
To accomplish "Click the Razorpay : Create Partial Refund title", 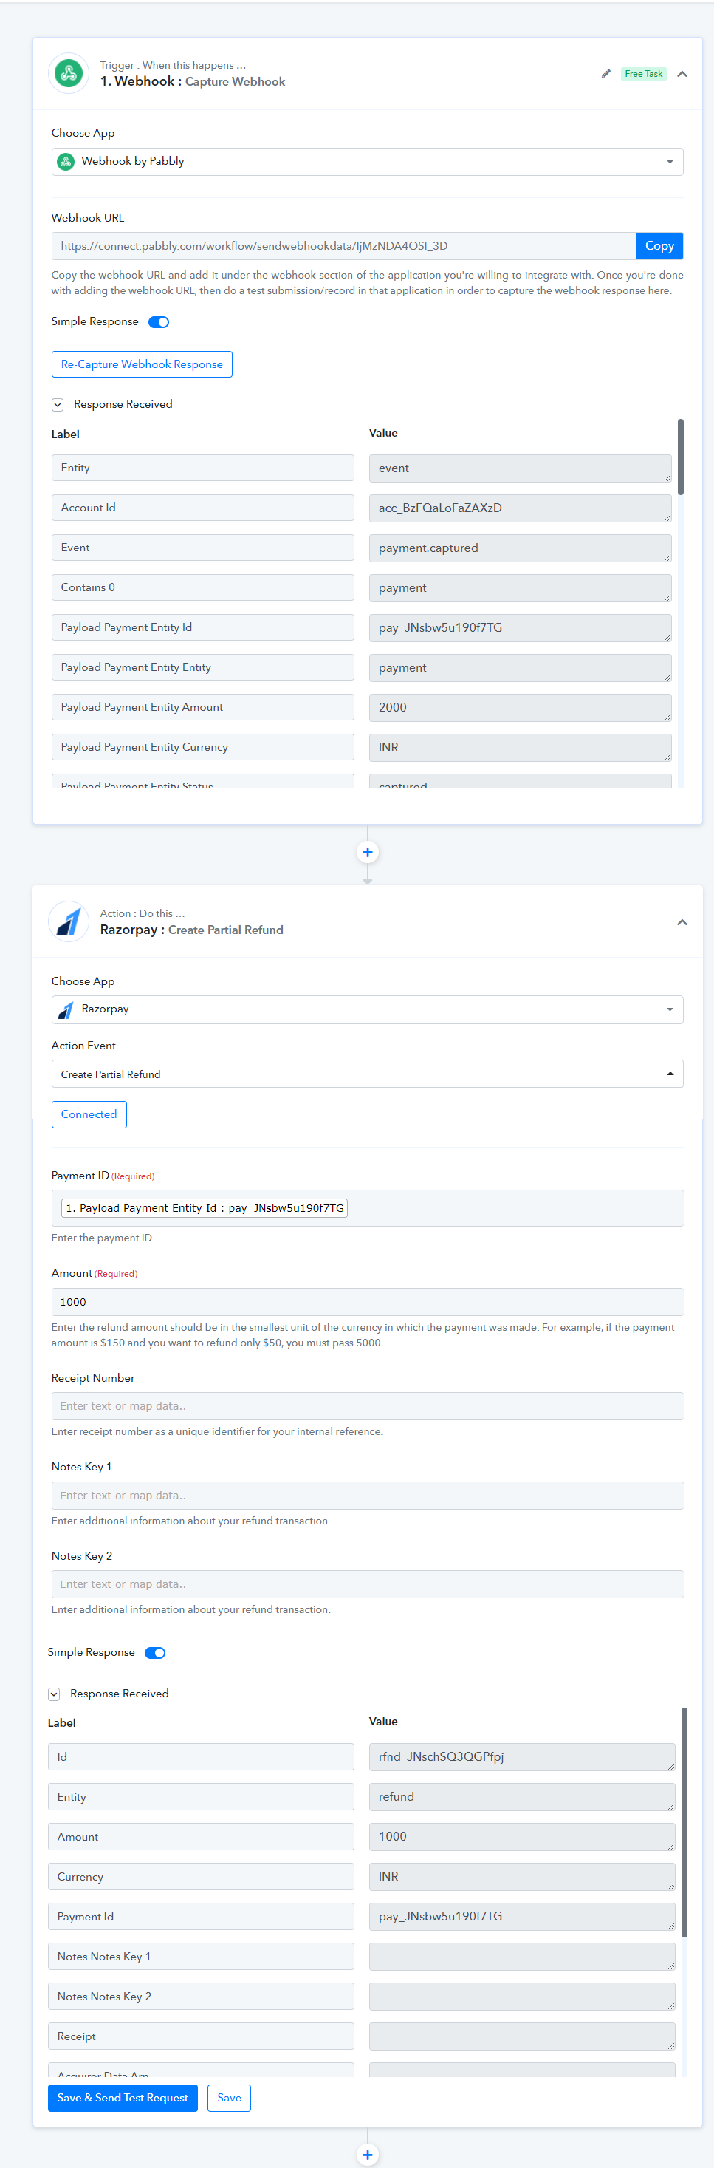I will [x=192, y=930].
